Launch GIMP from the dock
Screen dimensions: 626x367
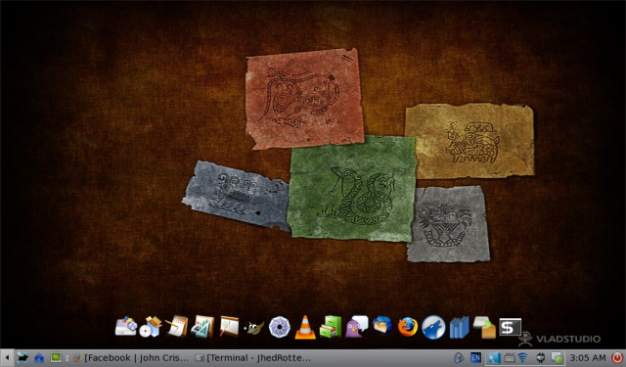[254, 328]
